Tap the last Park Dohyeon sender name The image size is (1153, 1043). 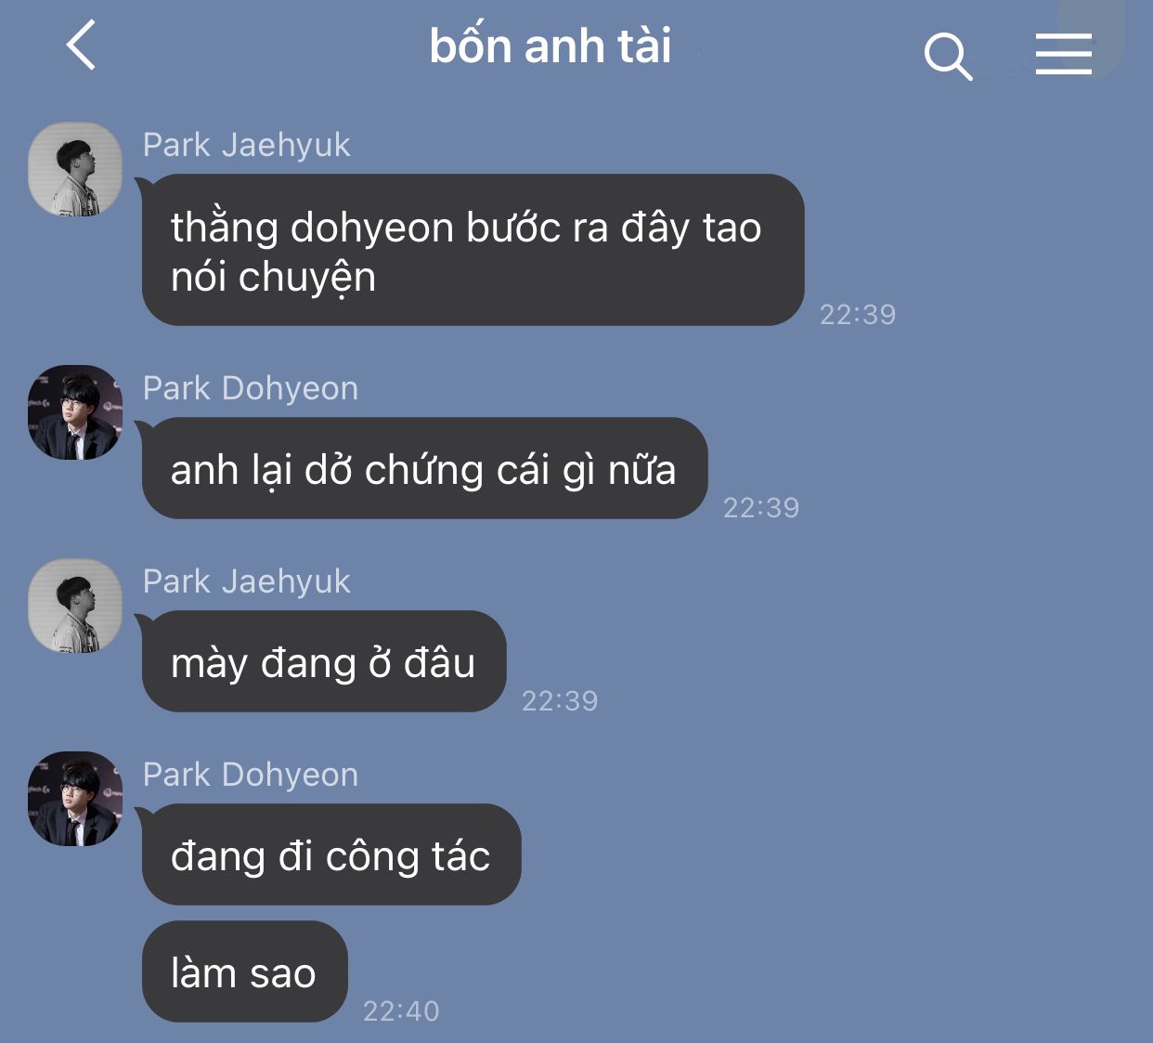coord(251,775)
